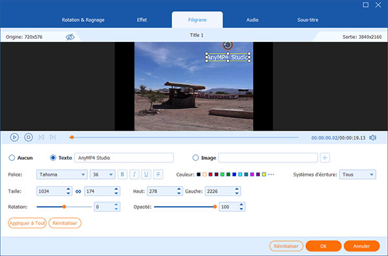Image resolution: width=388 pixels, height=256 pixels.
Task: Open the font size 36 dropdown
Action: point(102,175)
